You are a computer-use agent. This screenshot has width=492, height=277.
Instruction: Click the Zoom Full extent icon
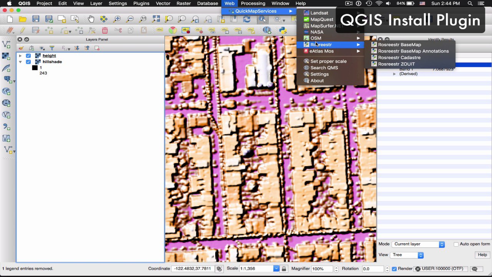(x=156, y=19)
